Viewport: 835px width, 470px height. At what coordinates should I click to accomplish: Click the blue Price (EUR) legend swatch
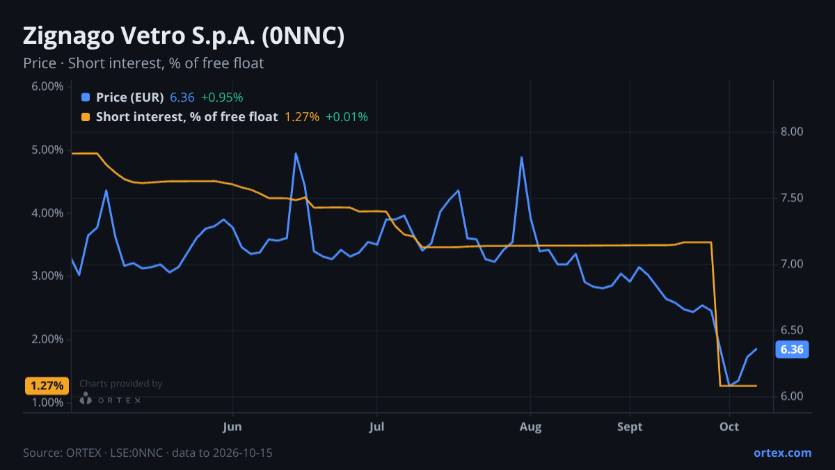86,97
